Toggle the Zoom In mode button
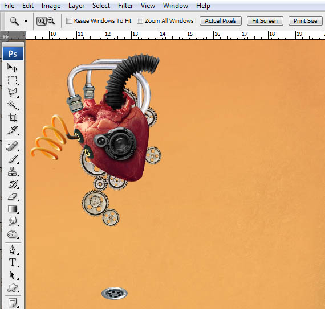The image size is (325, 309). [42, 21]
